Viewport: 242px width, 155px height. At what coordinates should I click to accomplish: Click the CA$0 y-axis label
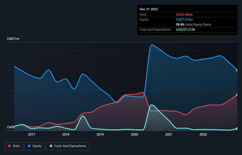tap(11, 127)
